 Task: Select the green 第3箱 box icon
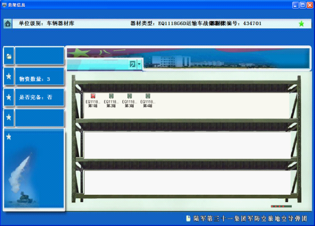pos(130,96)
